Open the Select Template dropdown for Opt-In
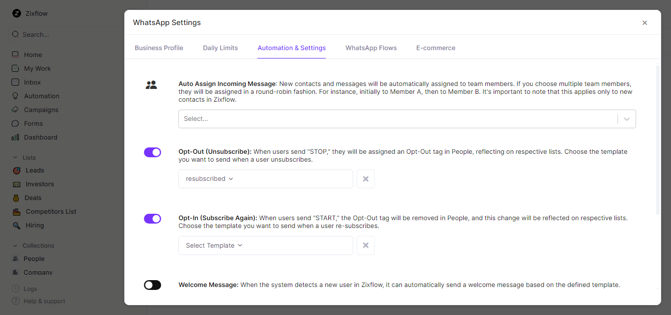 coord(265,245)
